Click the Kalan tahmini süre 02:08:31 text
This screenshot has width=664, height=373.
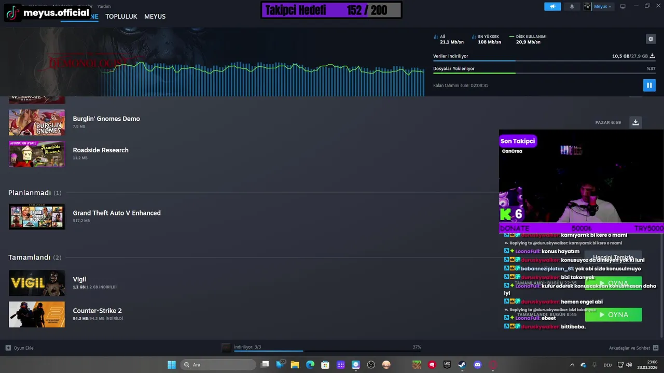[461, 85]
